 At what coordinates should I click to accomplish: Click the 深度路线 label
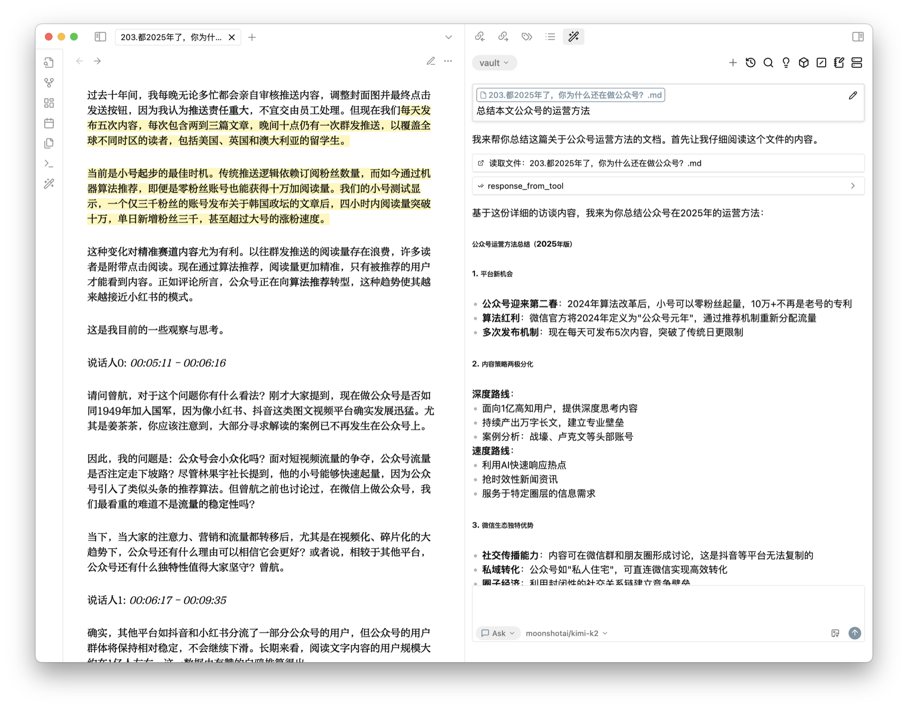coord(493,394)
